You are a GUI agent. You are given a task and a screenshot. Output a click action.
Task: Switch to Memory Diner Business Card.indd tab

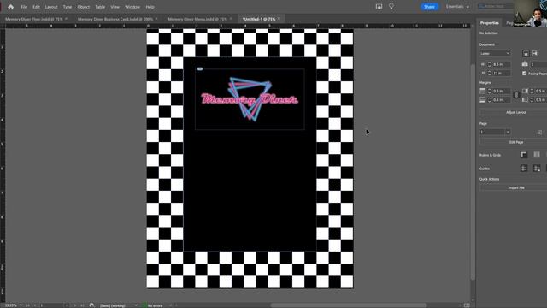(115, 19)
